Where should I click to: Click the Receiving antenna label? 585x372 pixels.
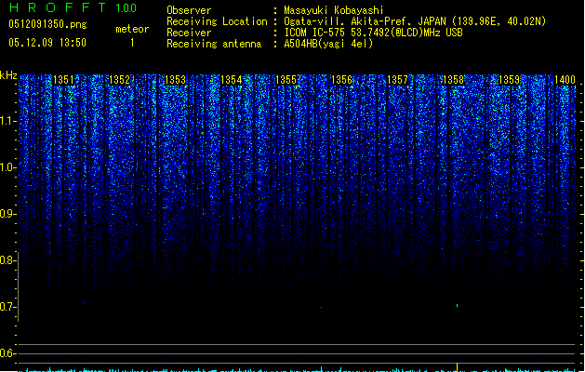click(214, 44)
